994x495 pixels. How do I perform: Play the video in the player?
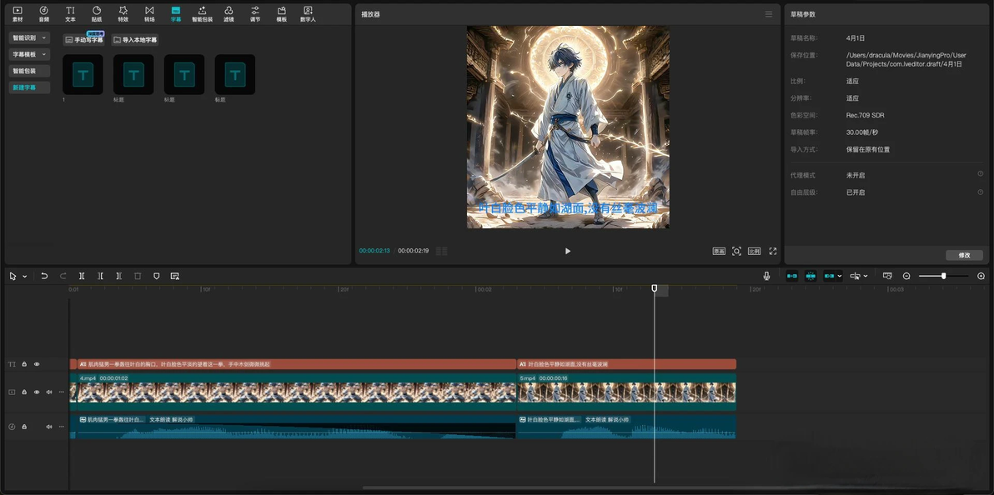567,251
